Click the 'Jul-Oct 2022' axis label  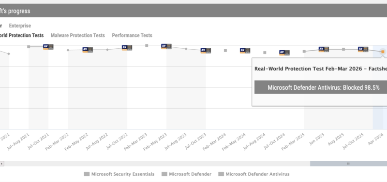pyautogui.click(x=117, y=141)
